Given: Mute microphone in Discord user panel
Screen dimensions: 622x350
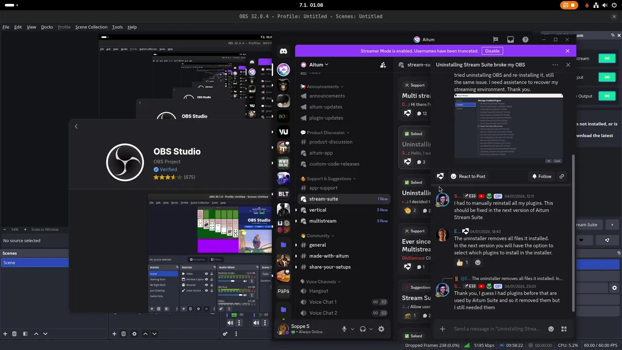Looking at the screenshot, I should pyautogui.click(x=344, y=329).
